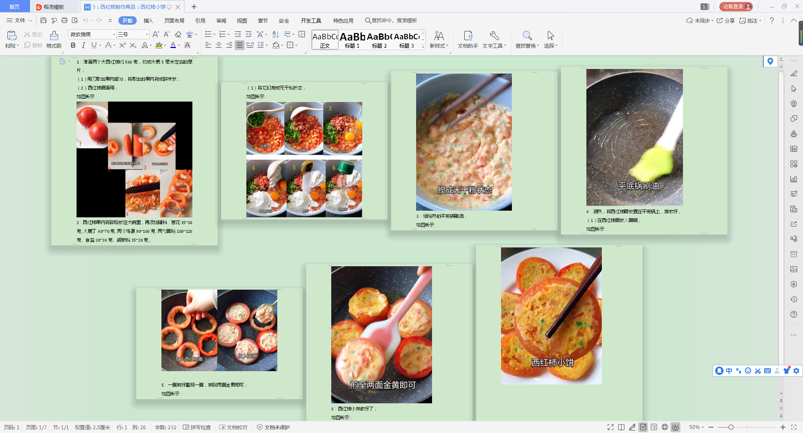This screenshot has height=433, width=803.
Task: Decrease font size with the A- icon
Action: [166, 34]
